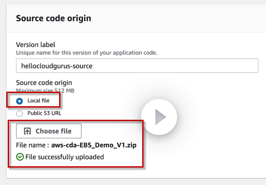Click the "Version label" field title
Viewport: 266px width, 185px height.
point(35,44)
